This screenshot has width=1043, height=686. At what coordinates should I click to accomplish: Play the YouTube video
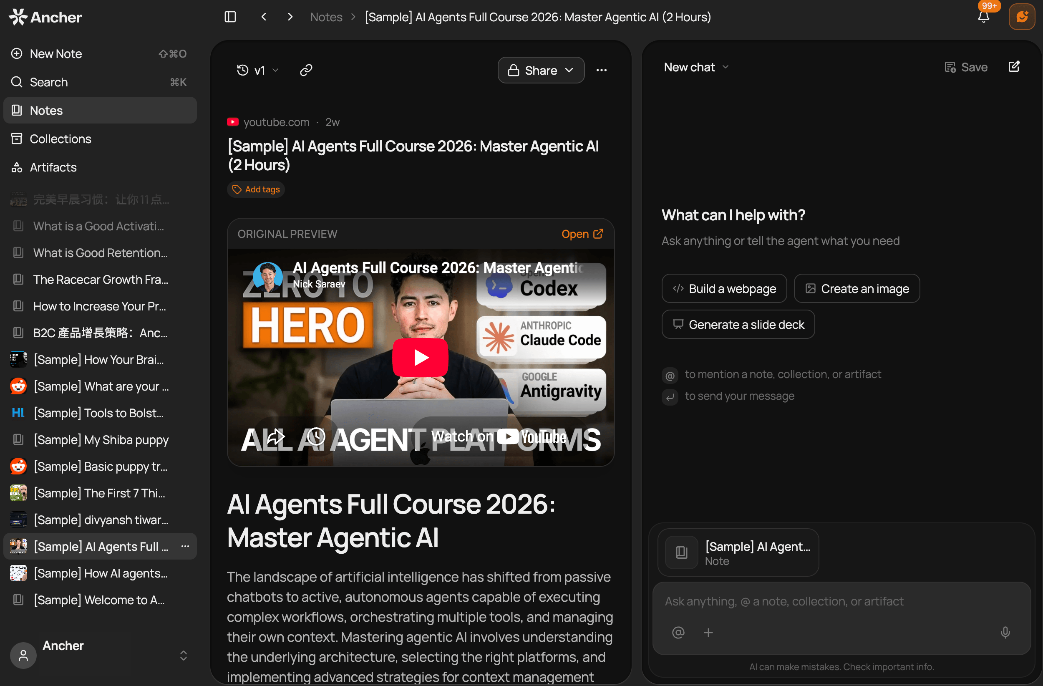click(420, 357)
